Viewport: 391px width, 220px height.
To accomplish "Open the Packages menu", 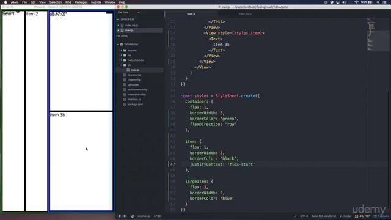I will pos(81,2).
